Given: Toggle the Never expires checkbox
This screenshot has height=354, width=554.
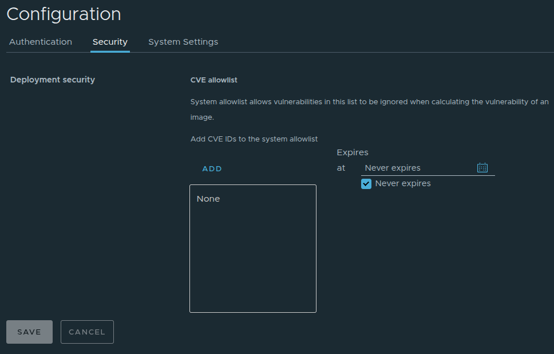Looking at the screenshot, I should click(366, 184).
